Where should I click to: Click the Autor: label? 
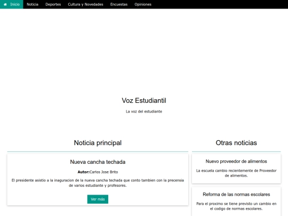click(x=83, y=172)
